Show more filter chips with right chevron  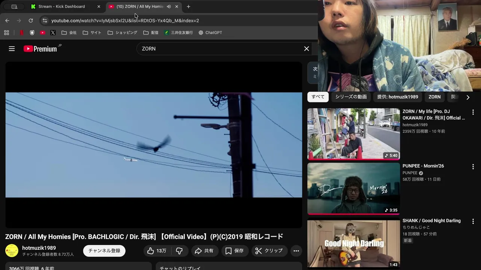tap(468, 97)
